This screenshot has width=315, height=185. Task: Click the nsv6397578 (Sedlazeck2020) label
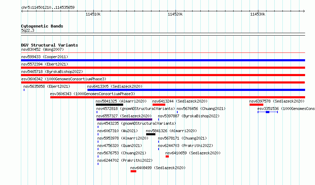(x=277, y=101)
